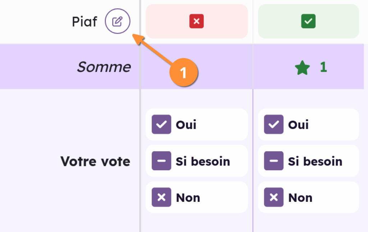This screenshot has height=232, width=368.
Task: Click the Somme row label
Action: 104,67
